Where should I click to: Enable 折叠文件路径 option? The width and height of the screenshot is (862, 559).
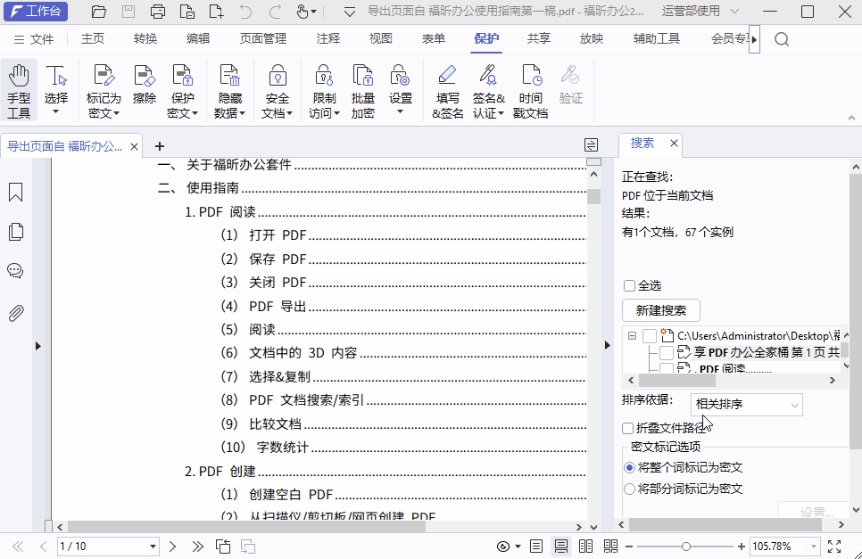630,428
